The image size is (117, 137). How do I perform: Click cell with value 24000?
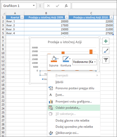[46, 33]
